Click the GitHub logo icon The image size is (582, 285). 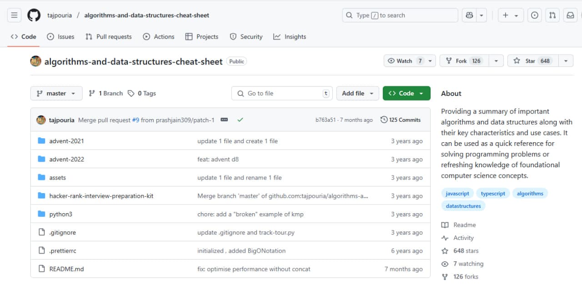pos(34,15)
